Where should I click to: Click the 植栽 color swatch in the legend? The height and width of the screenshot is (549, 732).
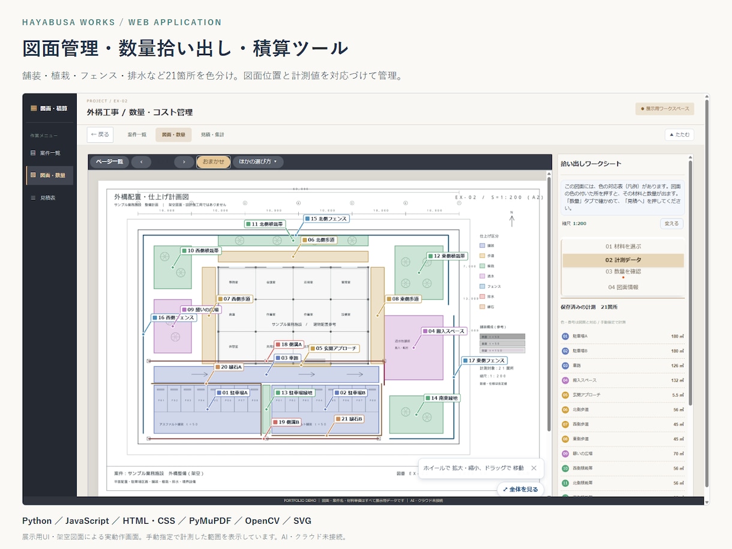482,266
